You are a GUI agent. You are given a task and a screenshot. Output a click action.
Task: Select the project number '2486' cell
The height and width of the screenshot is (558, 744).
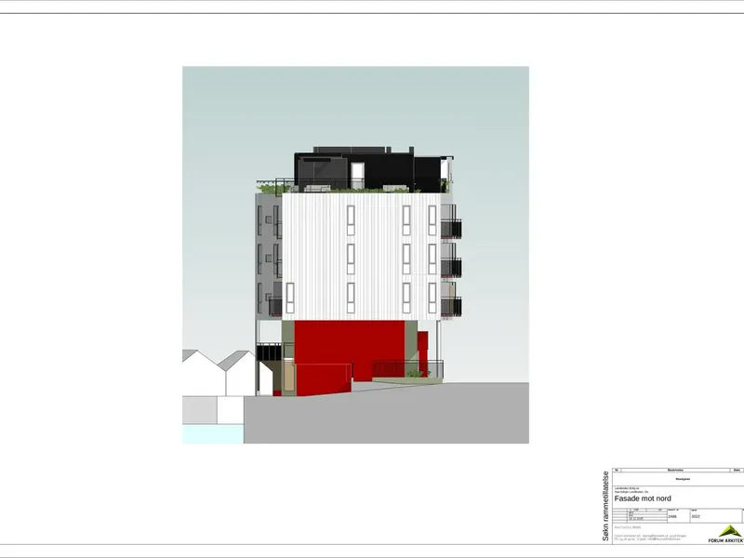[x=678, y=516]
